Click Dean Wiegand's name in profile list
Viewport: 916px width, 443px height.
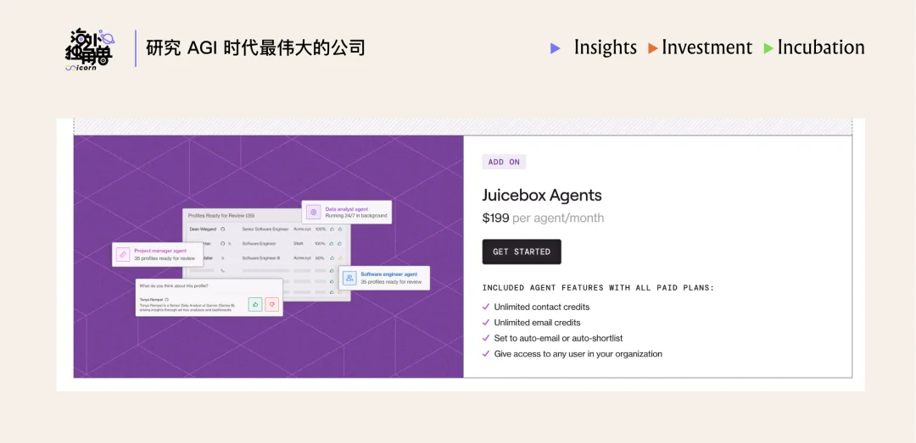pyautogui.click(x=203, y=229)
